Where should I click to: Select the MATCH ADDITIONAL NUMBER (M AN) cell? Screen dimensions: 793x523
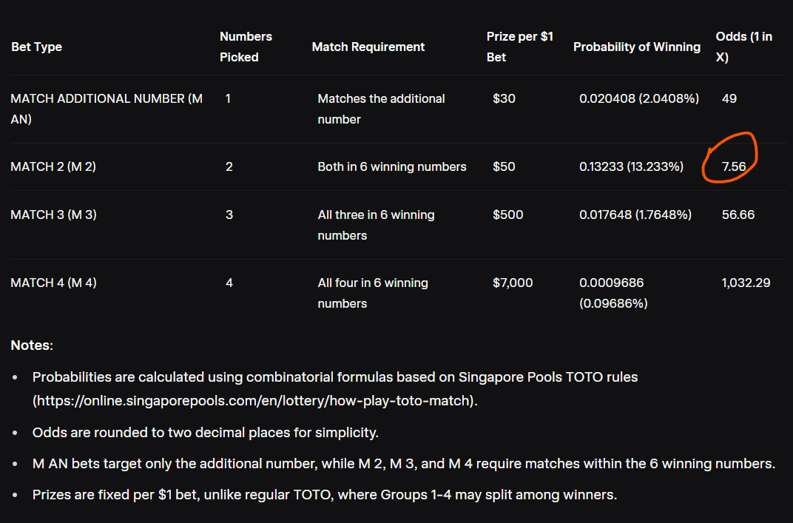[107, 109]
